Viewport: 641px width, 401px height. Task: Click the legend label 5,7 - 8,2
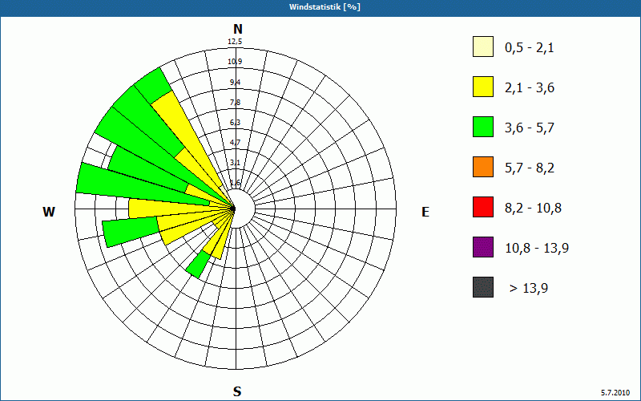[530, 168]
